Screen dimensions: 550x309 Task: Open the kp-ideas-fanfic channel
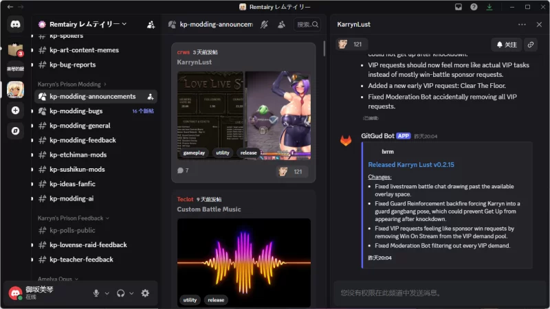(x=96, y=184)
